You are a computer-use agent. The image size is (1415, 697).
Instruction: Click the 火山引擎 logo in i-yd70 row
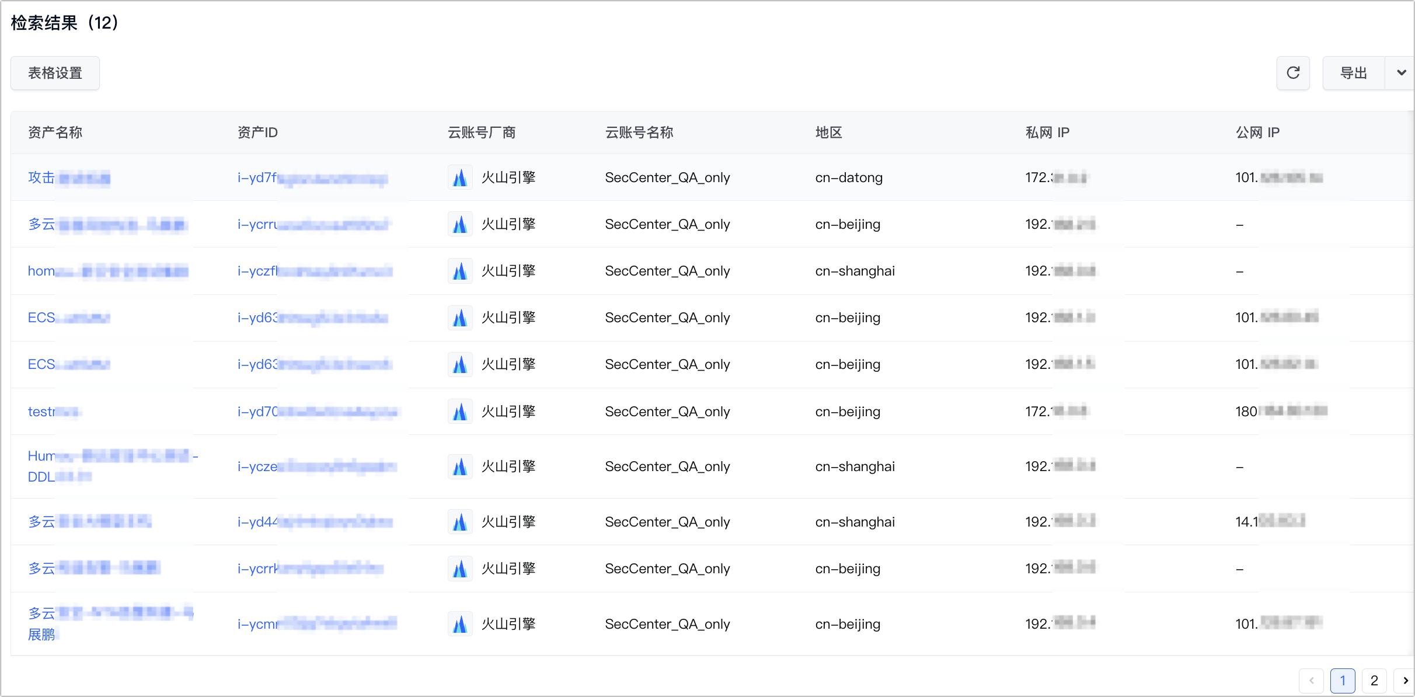point(460,412)
